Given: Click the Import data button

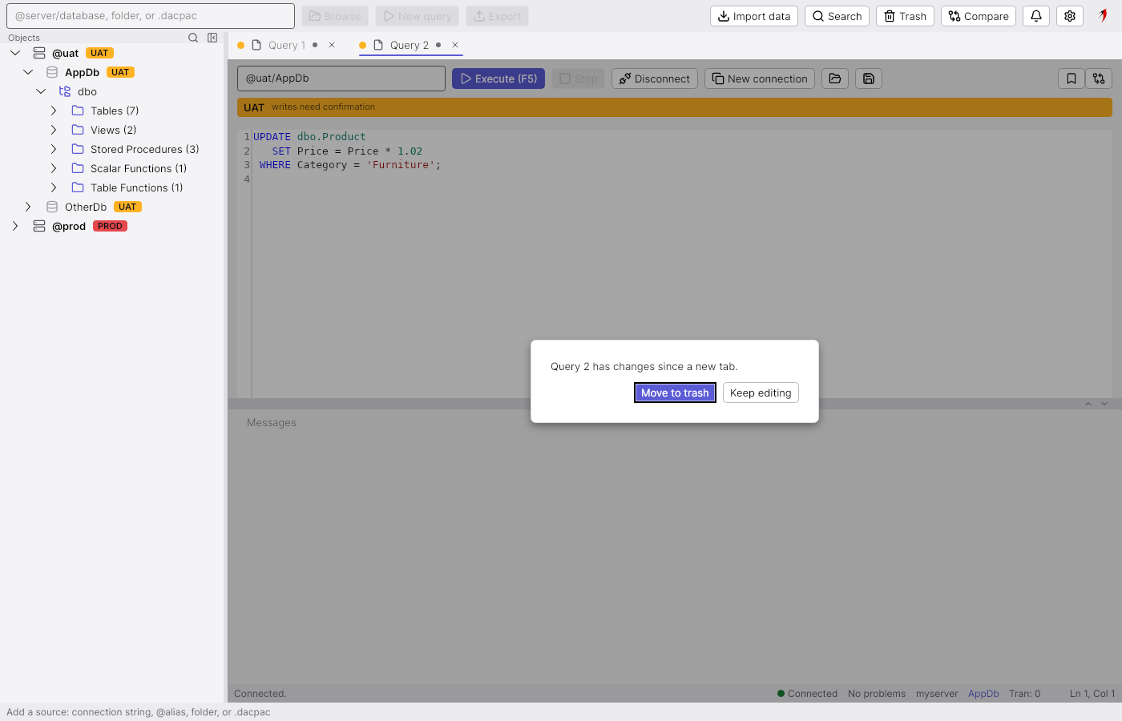Looking at the screenshot, I should point(754,16).
